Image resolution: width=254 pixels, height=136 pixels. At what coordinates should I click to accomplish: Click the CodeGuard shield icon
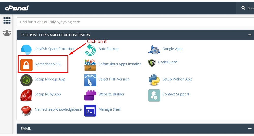pyautogui.click(x=152, y=63)
